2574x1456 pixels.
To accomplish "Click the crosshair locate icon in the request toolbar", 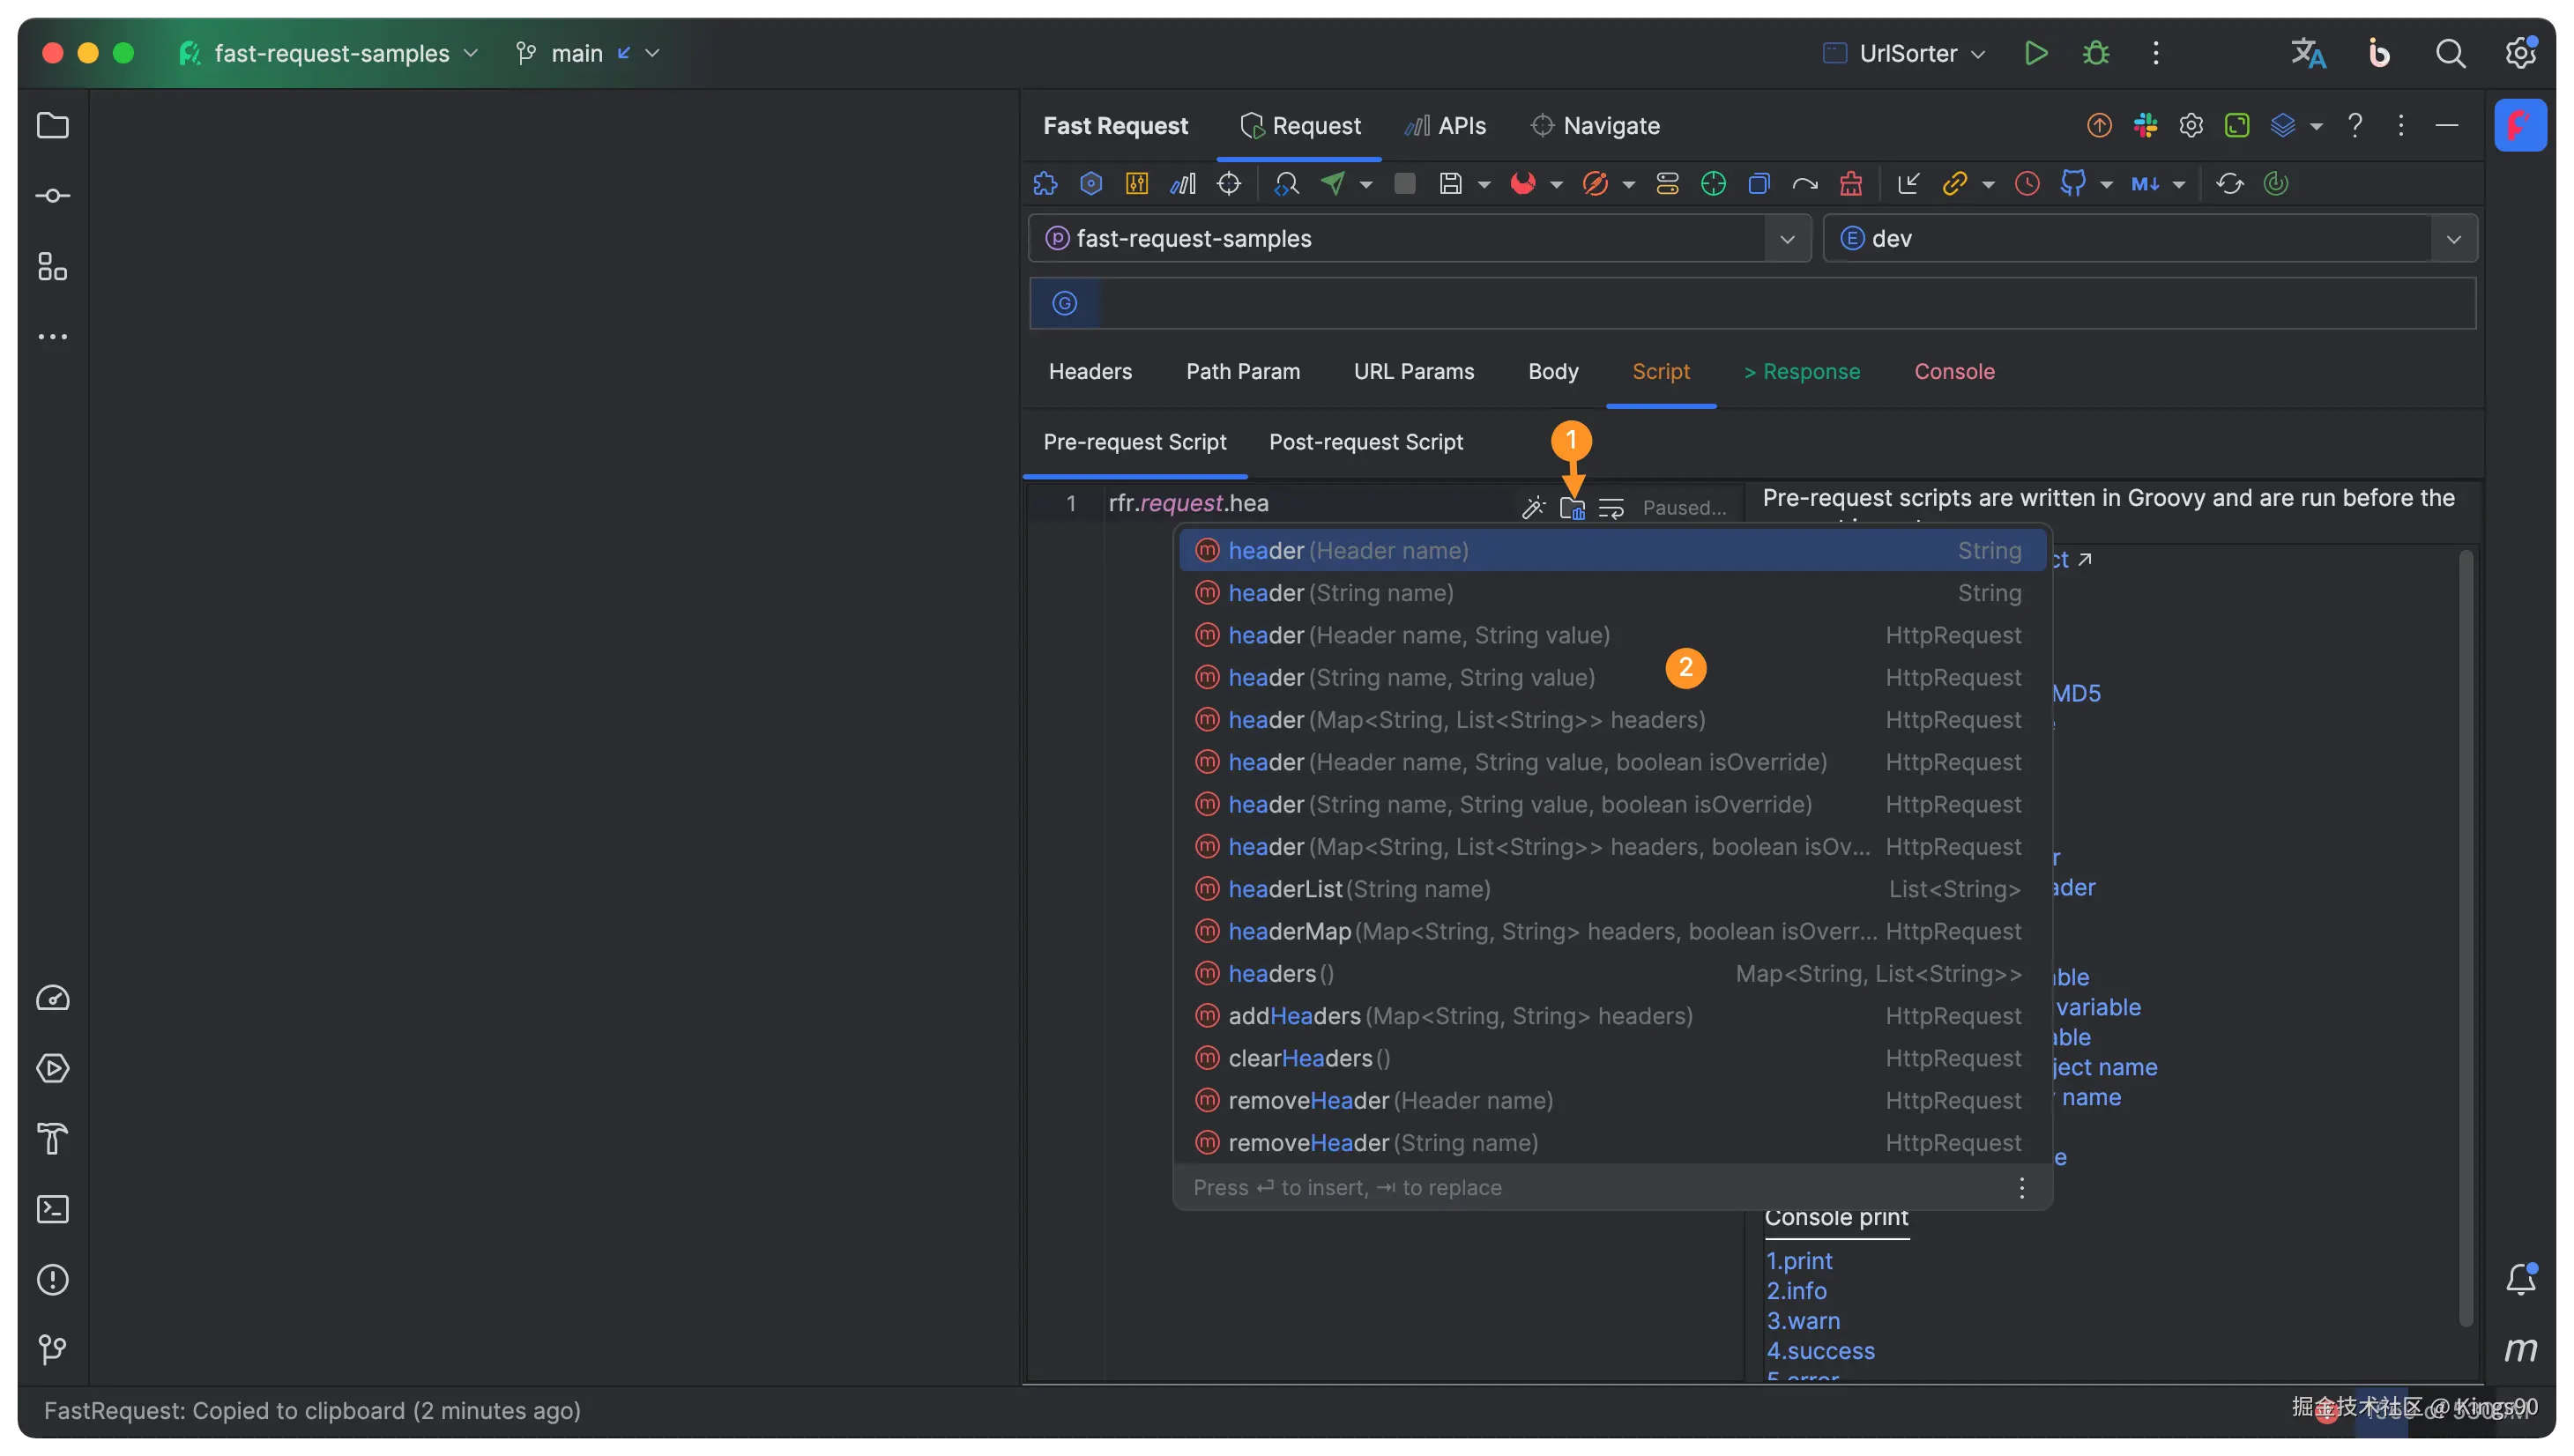I will [x=1229, y=183].
